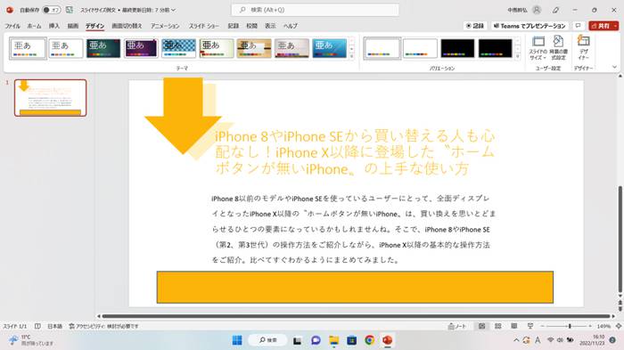Switch to the スライド ショー tab

204,26
